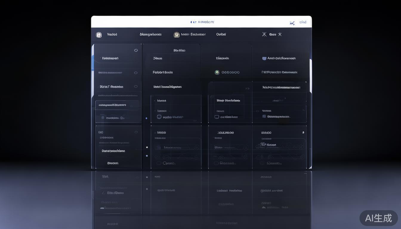Select the Fobbrt Gmin row
This screenshot has width=401, height=229.
(x=163, y=72)
